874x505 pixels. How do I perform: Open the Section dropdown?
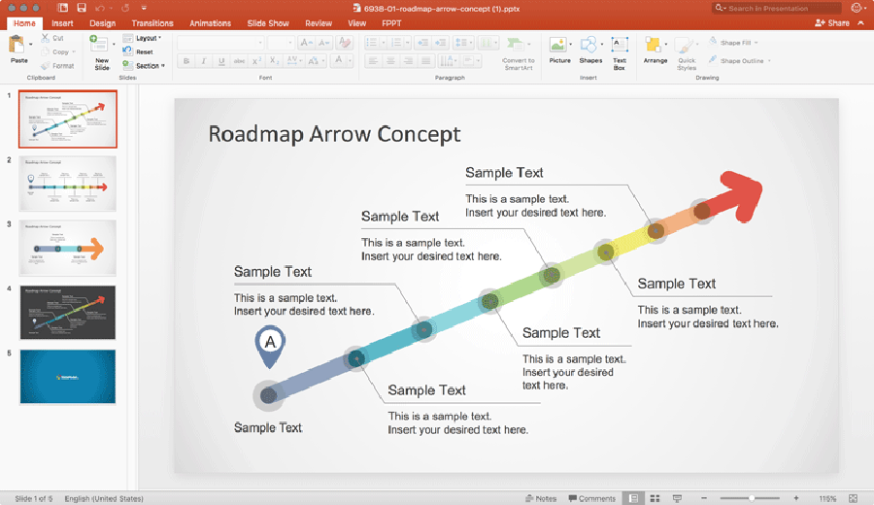[x=145, y=66]
